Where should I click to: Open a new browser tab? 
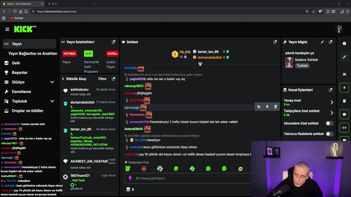coord(94,4)
